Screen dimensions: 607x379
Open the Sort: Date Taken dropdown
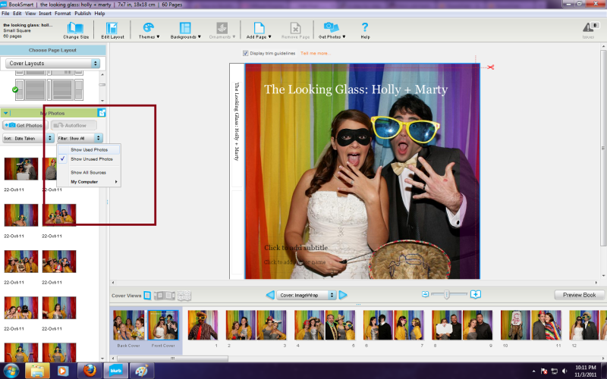tap(28, 138)
